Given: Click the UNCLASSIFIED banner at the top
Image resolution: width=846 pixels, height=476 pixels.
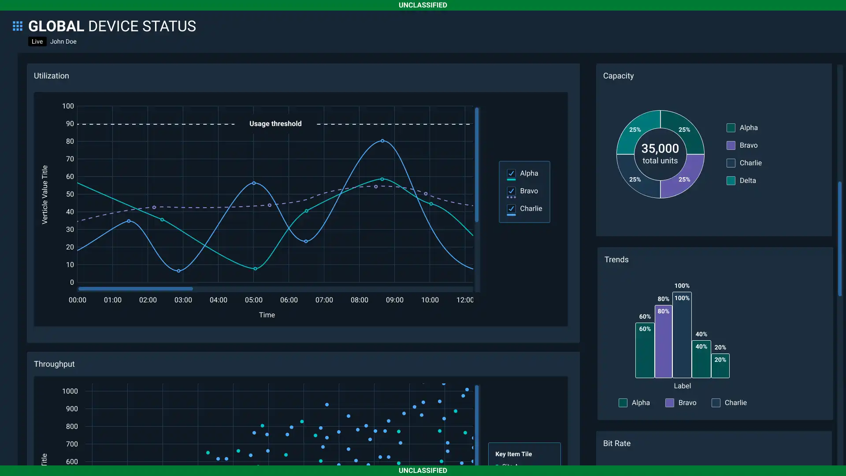Looking at the screenshot, I should coord(423,5).
